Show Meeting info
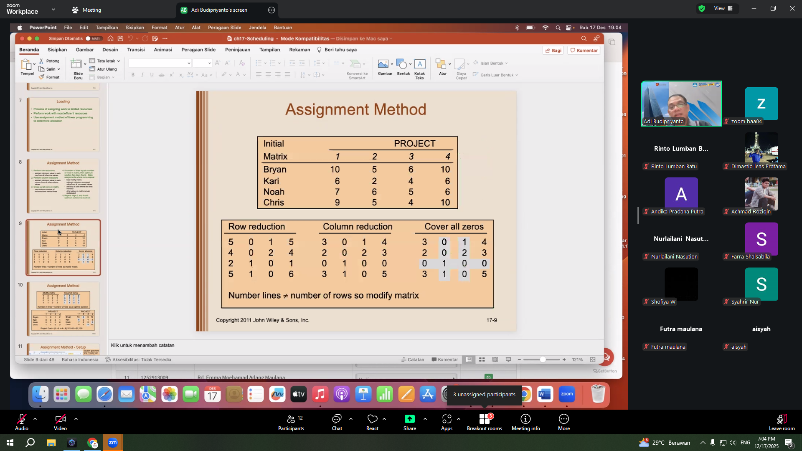The image size is (802, 451). [525, 422]
